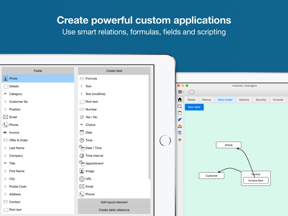
Task: Click the plus icon in left sidebar
Action: point(180,140)
